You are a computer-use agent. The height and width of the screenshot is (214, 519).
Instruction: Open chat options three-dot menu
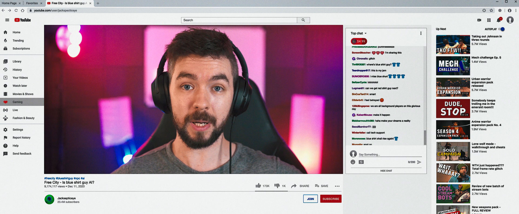tap(421, 33)
